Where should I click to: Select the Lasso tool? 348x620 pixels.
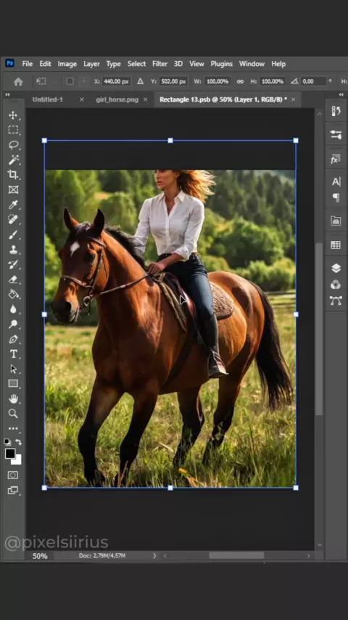(13, 144)
